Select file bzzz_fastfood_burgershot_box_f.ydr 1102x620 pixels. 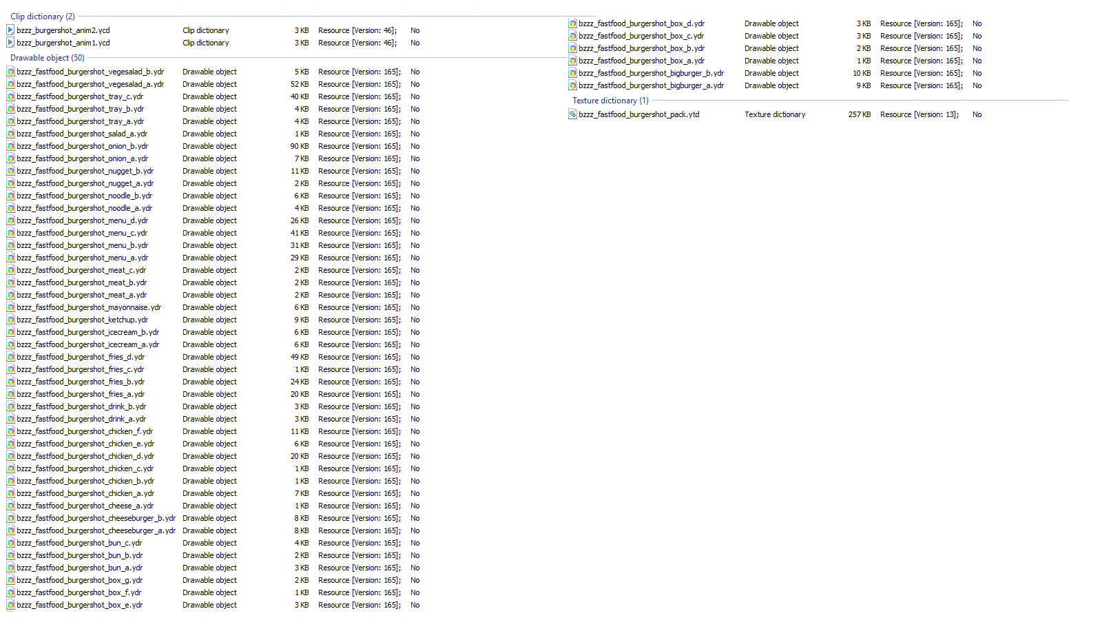tap(79, 592)
